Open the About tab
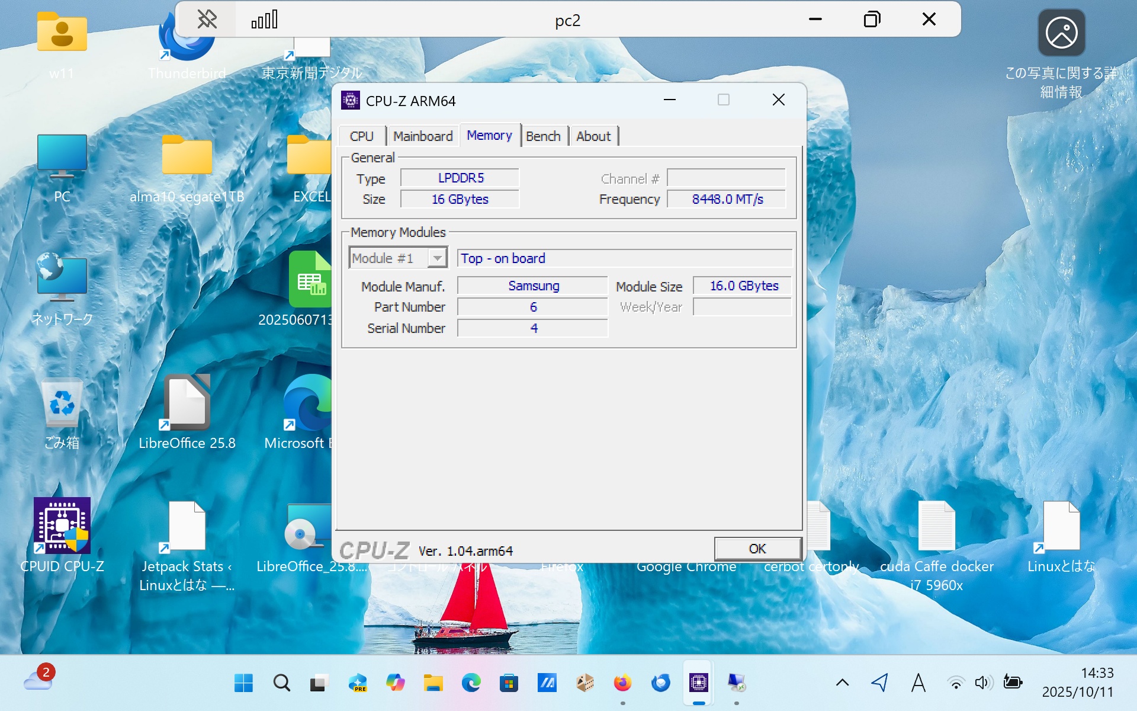The width and height of the screenshot is (1137, 711). pyautogui.click(x=593, y=136)
